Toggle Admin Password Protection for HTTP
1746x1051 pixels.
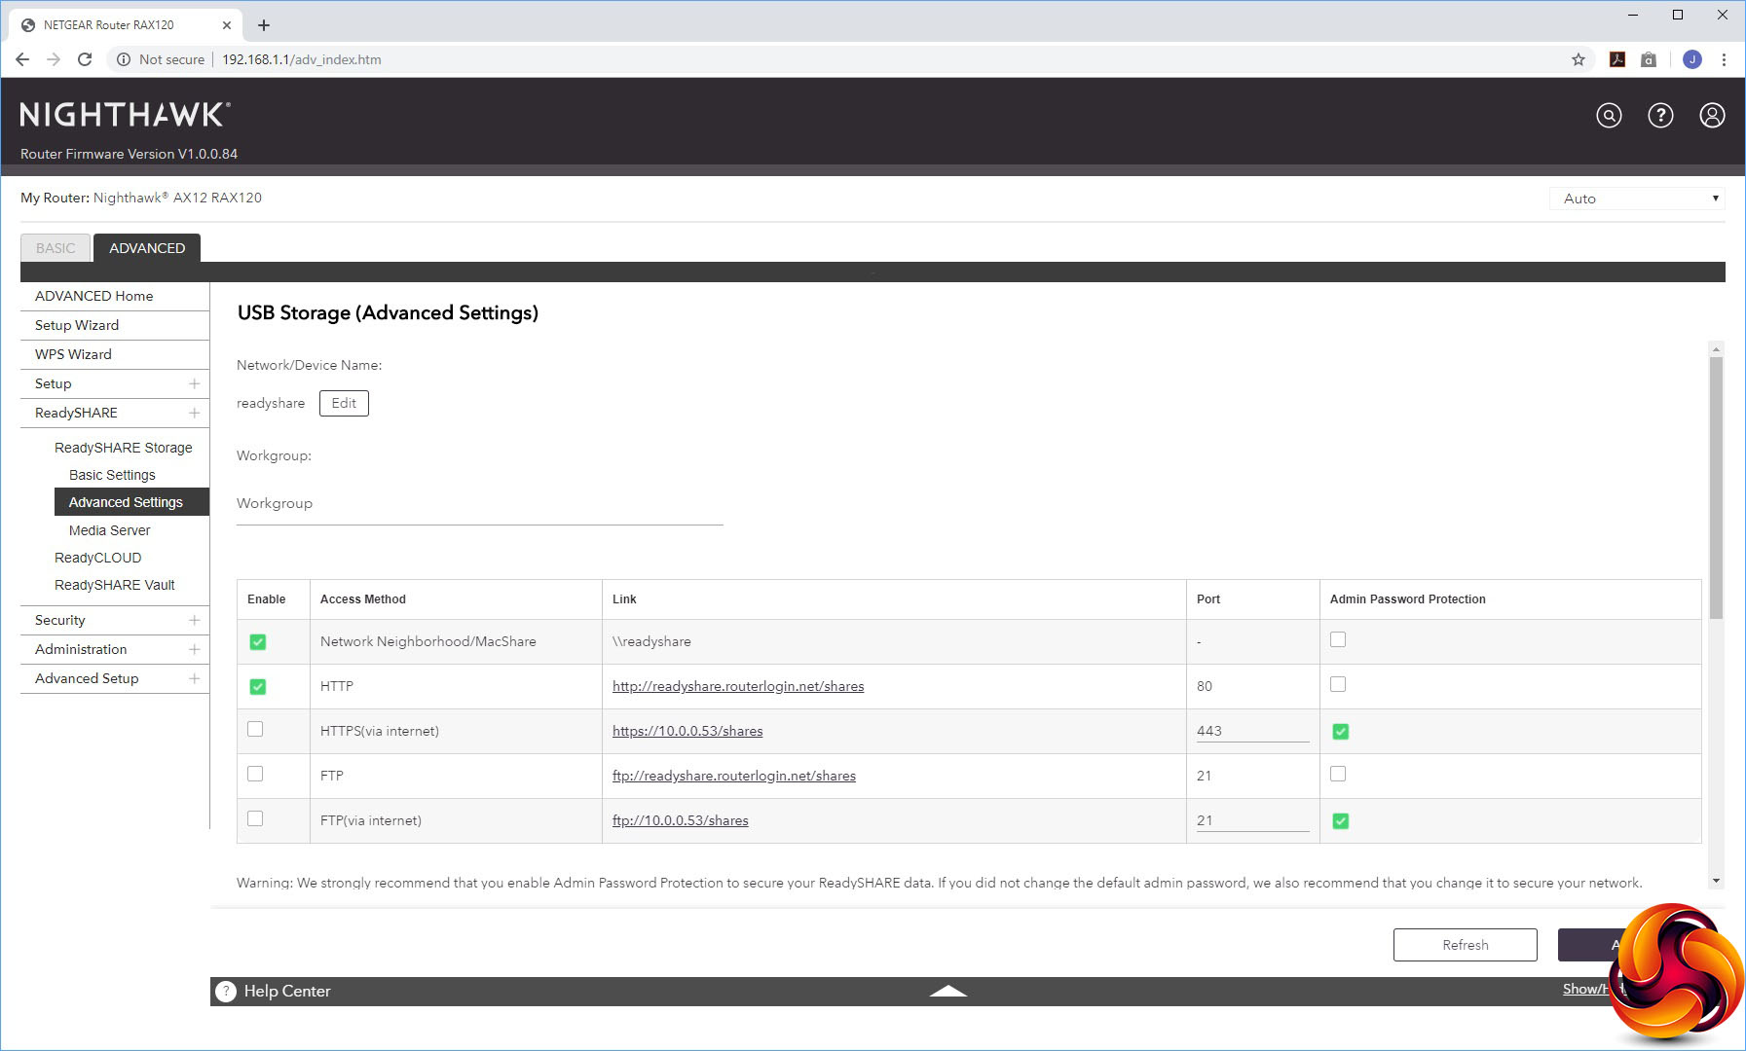(x=1338, y=685)
